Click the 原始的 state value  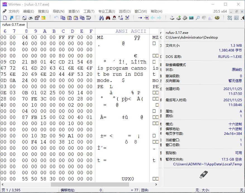[x=237, y=70]
